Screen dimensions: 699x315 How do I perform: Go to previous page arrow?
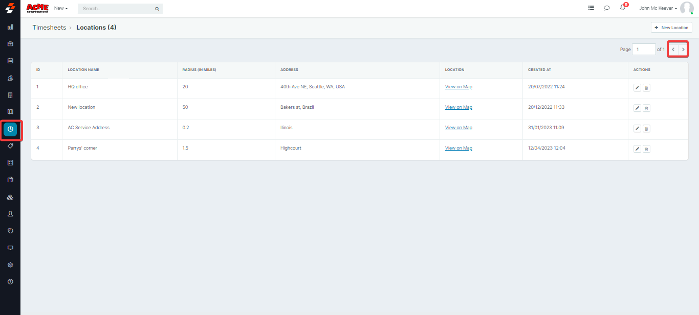click(x=673, y=50)
